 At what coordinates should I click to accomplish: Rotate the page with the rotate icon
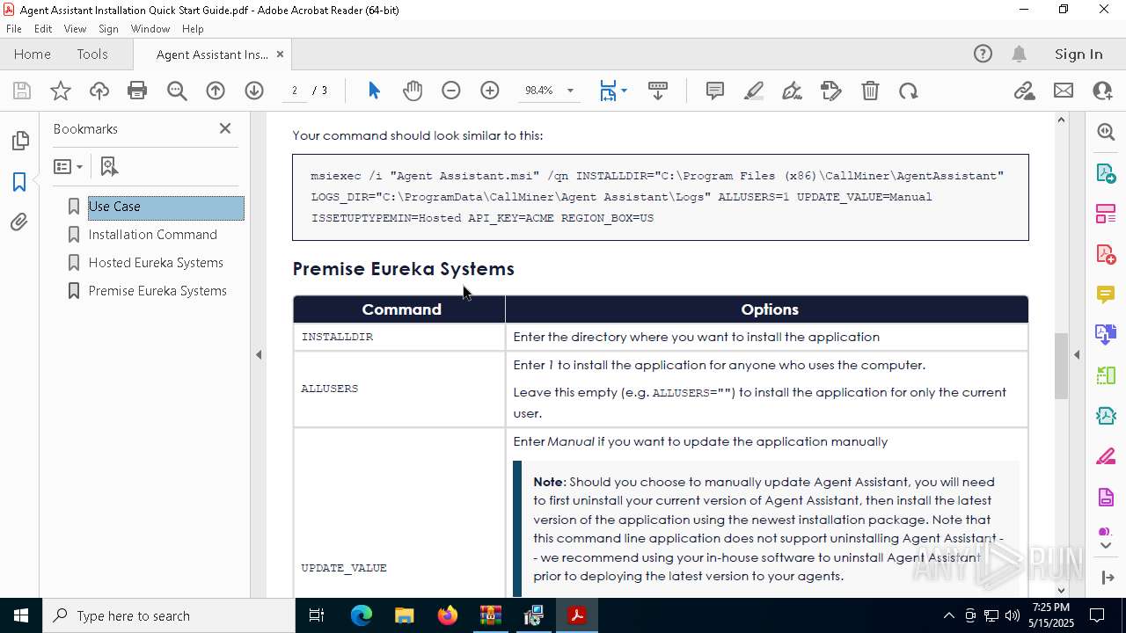point(909,91)
